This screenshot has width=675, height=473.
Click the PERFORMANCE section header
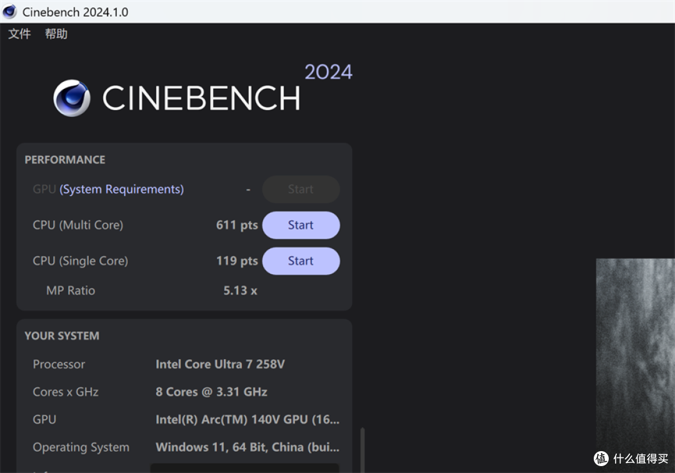click(65, 160)
